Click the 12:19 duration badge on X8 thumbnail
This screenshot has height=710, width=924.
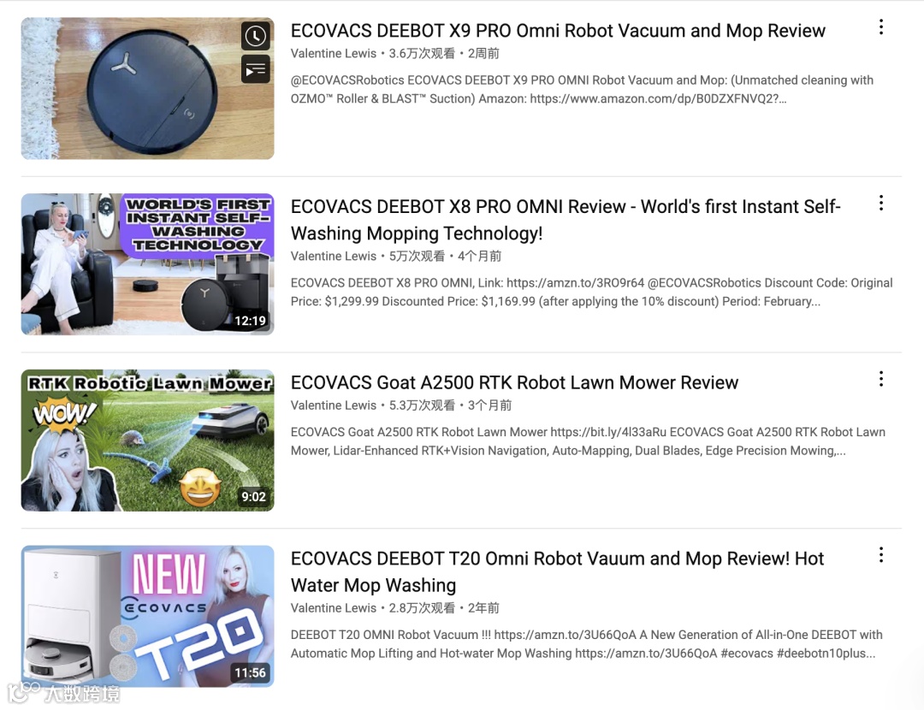point(251,321)
